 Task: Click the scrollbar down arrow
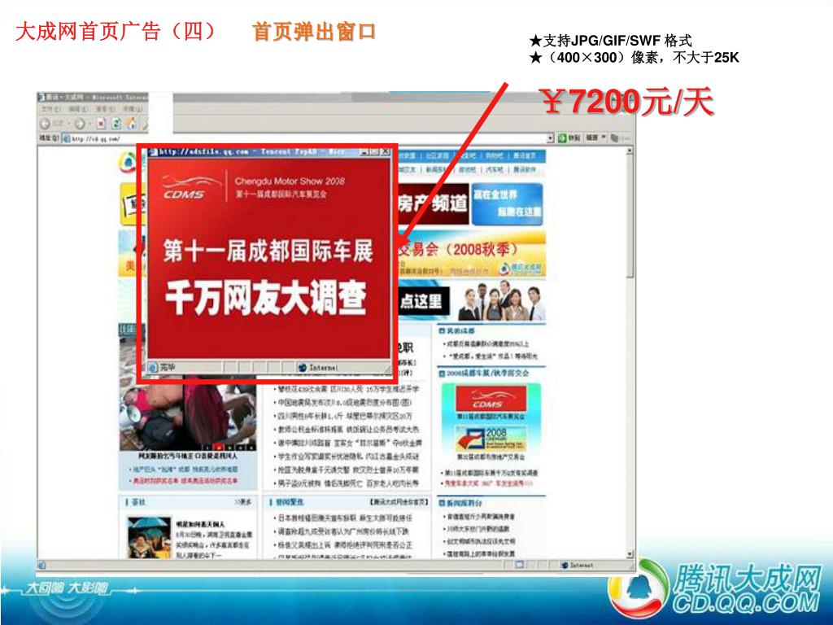tap(630, 553)
